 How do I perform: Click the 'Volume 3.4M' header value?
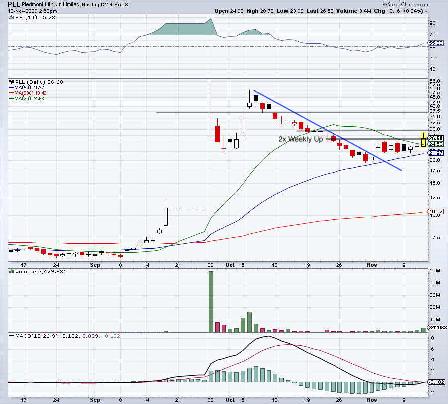click(354, 11)
